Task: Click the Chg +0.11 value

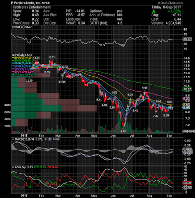Action: [177, 15]
